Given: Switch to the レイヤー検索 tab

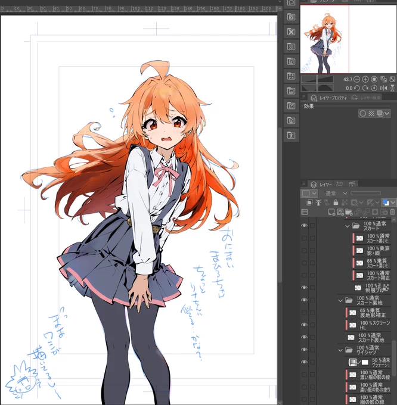Looking at the screenshot, I should coord(367,97).
